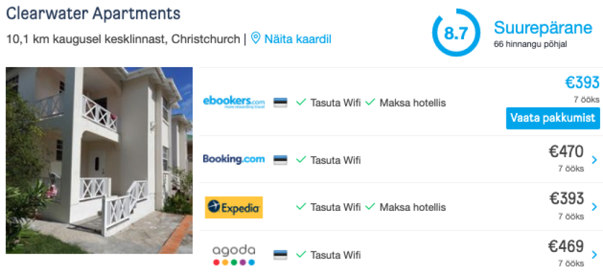
Task: Expand the Booking.com €470 offer arrow
Action: click(594, 160)
